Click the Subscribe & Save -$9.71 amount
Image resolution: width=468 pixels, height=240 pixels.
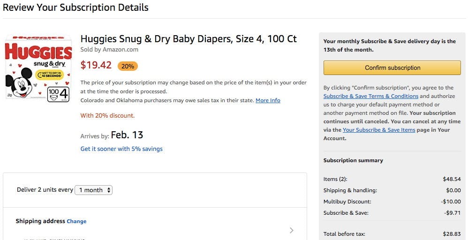(452, 213)
